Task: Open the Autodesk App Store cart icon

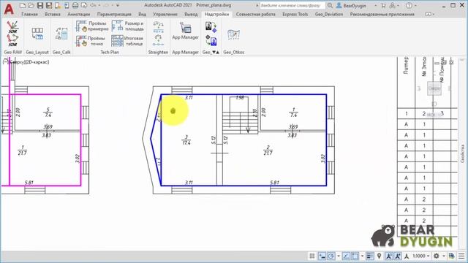Action: tap(383, 5)
